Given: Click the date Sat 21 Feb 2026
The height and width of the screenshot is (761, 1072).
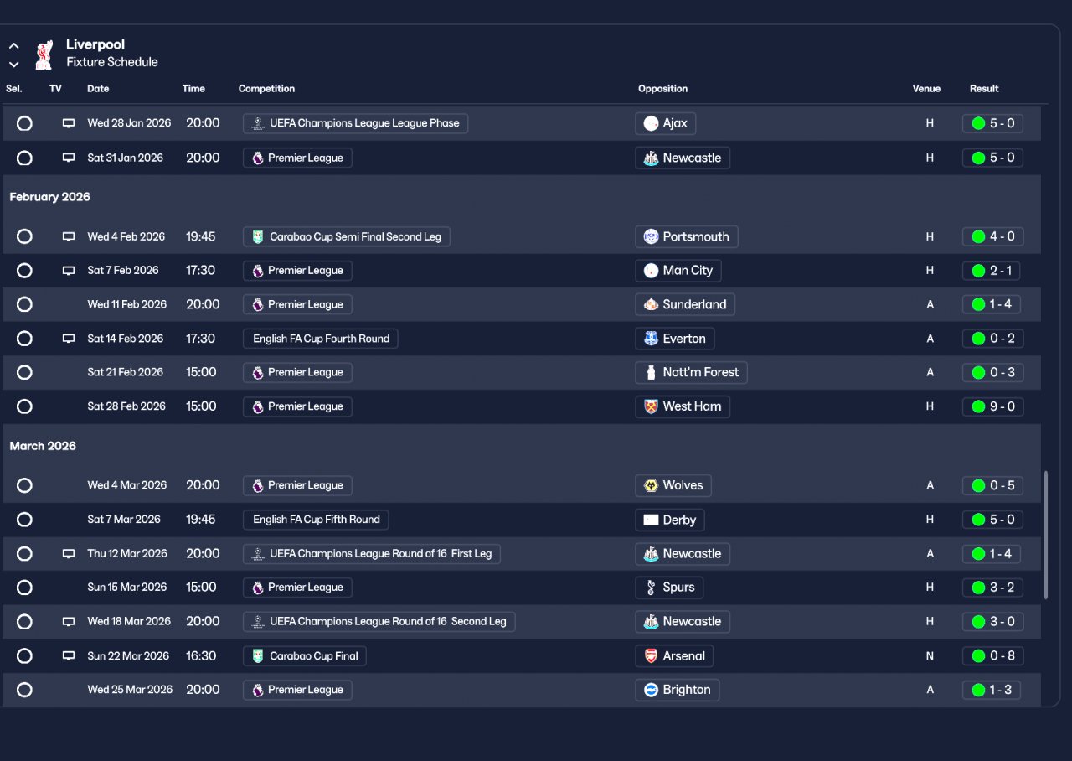Looking at the screenshot, I should 126,372.
